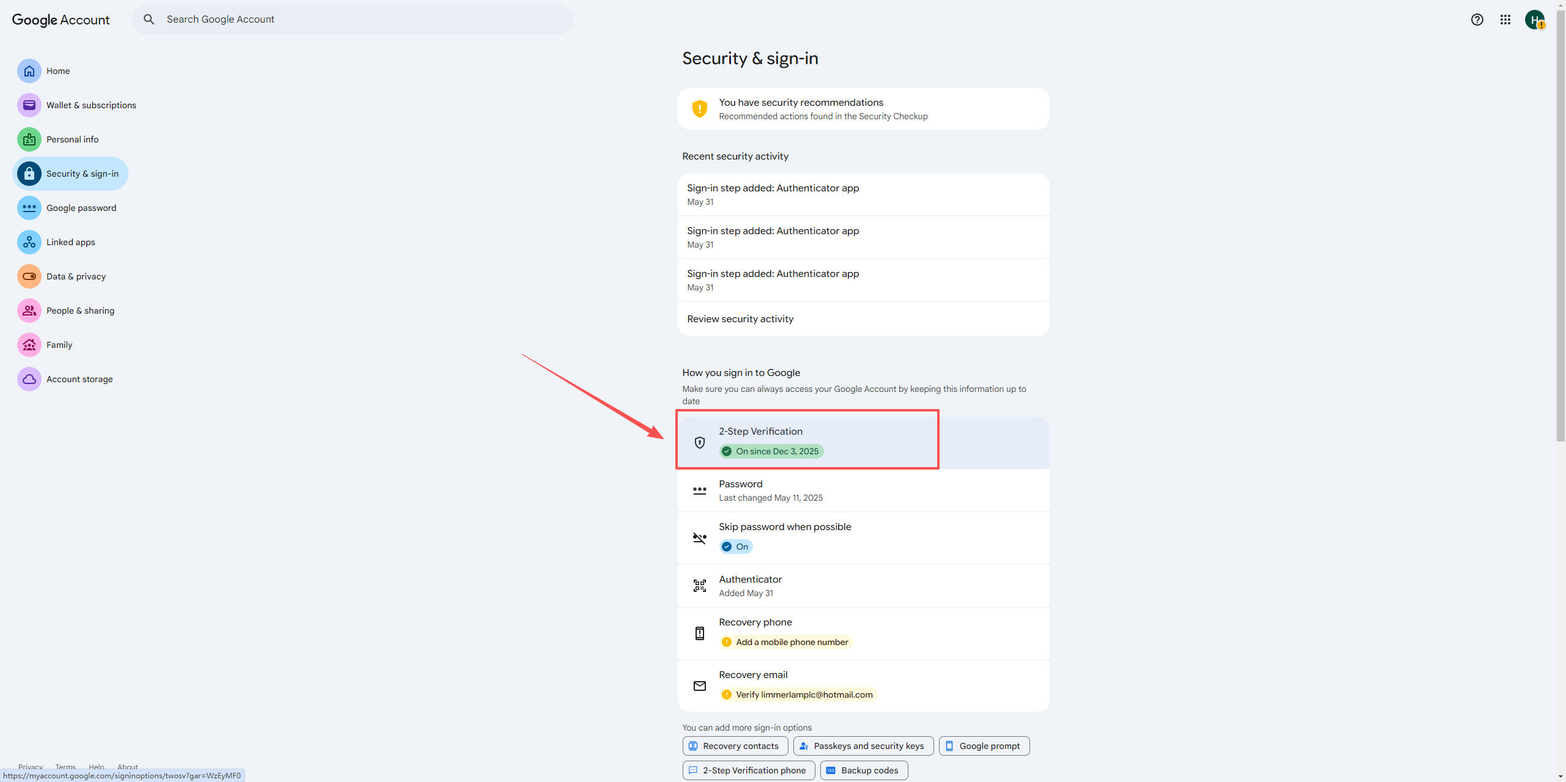Click the Google password asterisks icon
The image size is (1566, 782).
[x=29, y=208]
